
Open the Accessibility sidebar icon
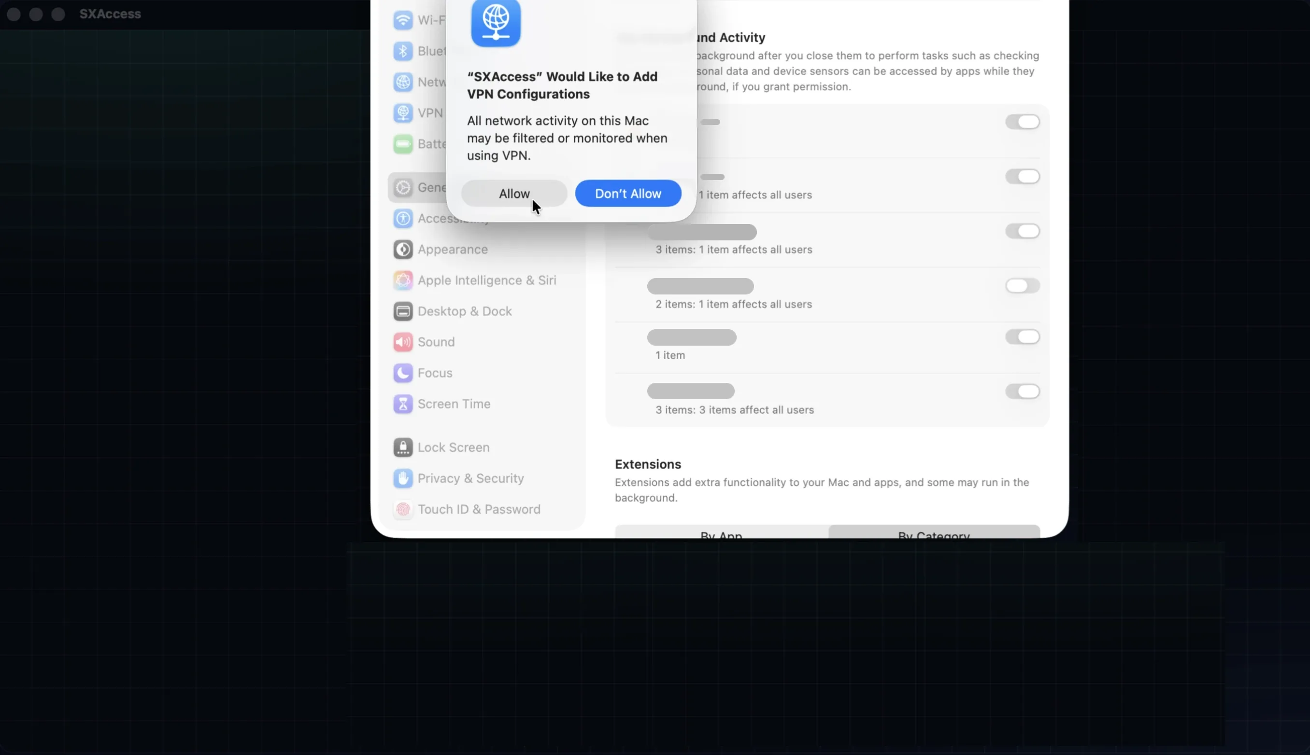[x=403, y=218]
